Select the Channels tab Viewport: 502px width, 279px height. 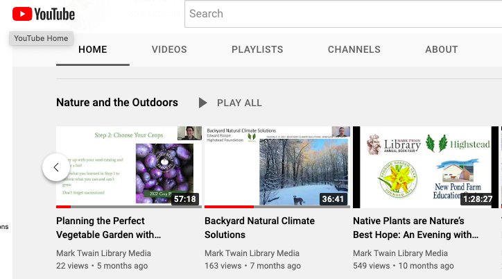pyautogui.click(x=354, y=50)
